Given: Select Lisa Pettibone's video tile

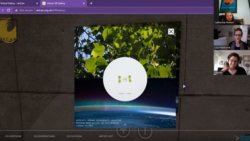Looking at the screenshot, I should click(232, 37).
